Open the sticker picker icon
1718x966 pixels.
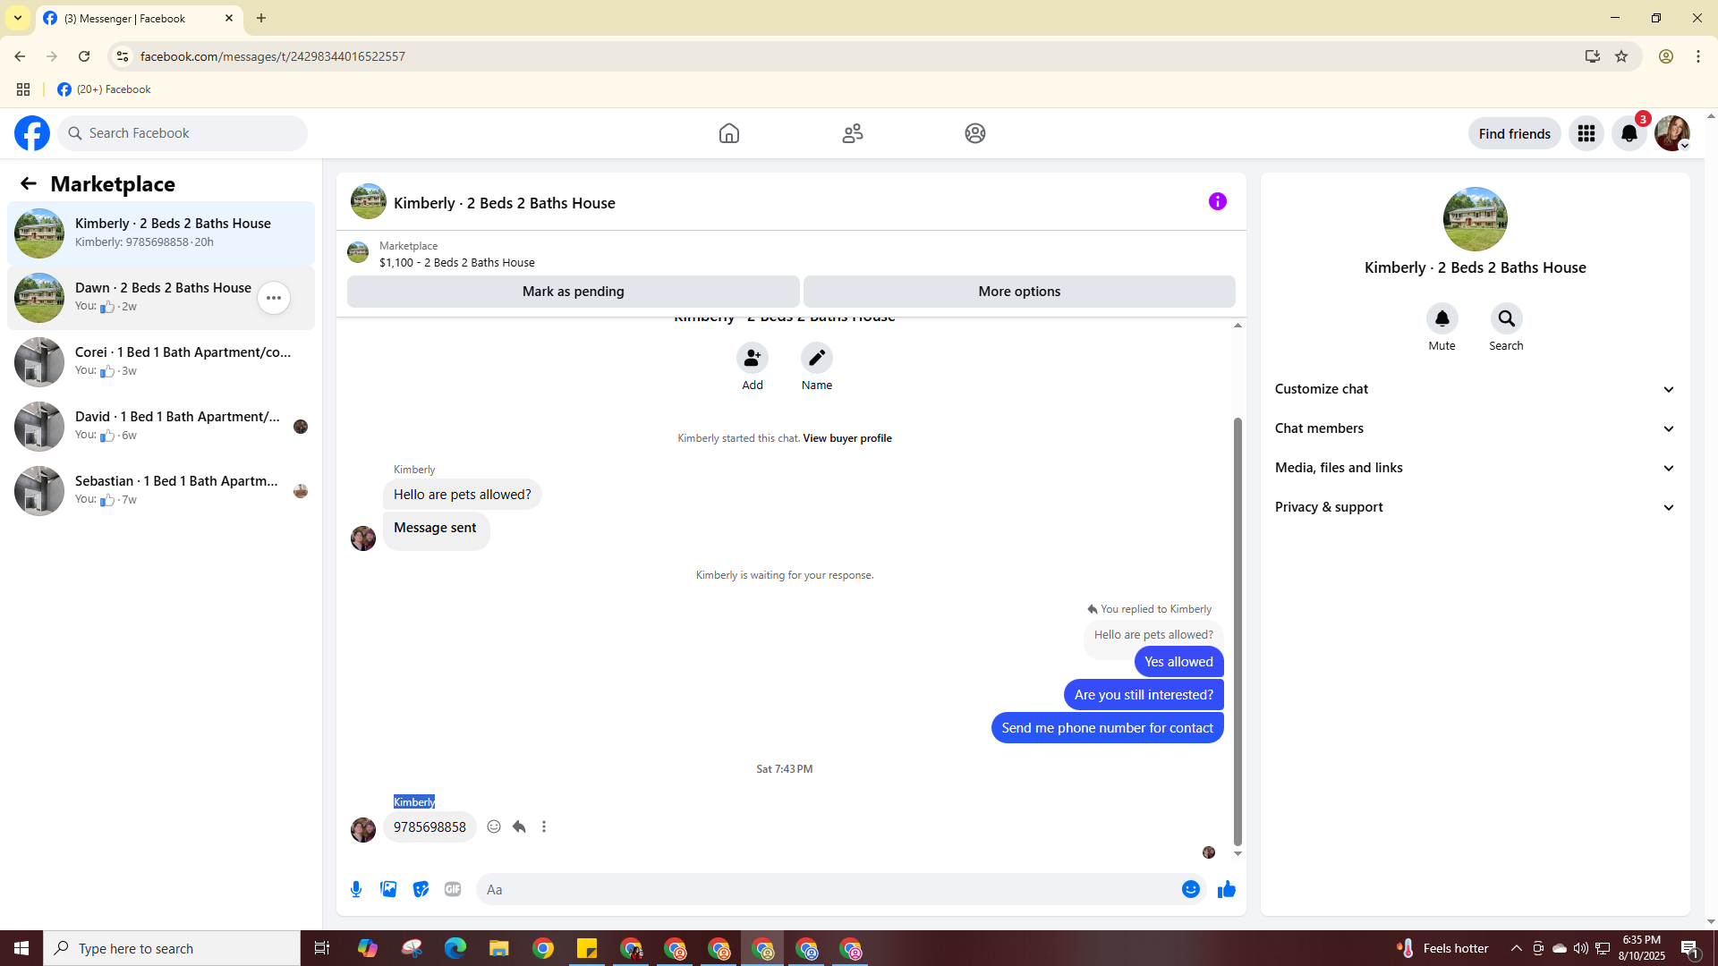tap(421, 889)
